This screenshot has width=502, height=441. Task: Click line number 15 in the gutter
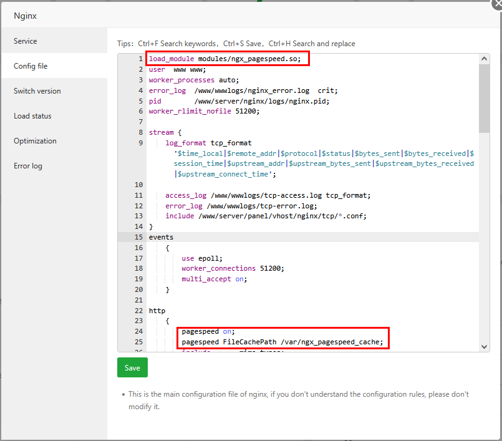click(x=138, y=237)
